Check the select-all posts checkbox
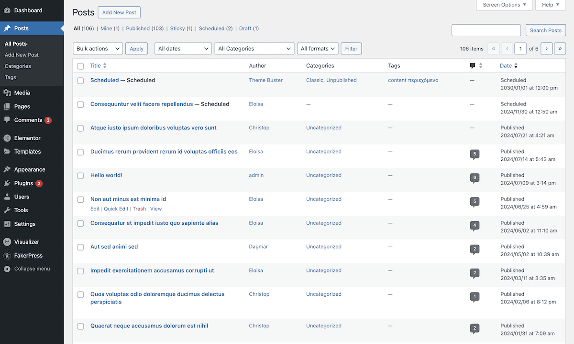This screenshot has height=344, width=574. [80, 66]
